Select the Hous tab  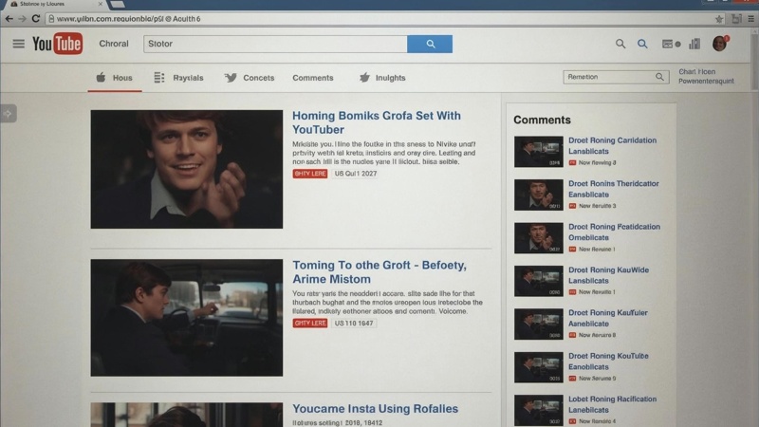[x=114, y=78]
